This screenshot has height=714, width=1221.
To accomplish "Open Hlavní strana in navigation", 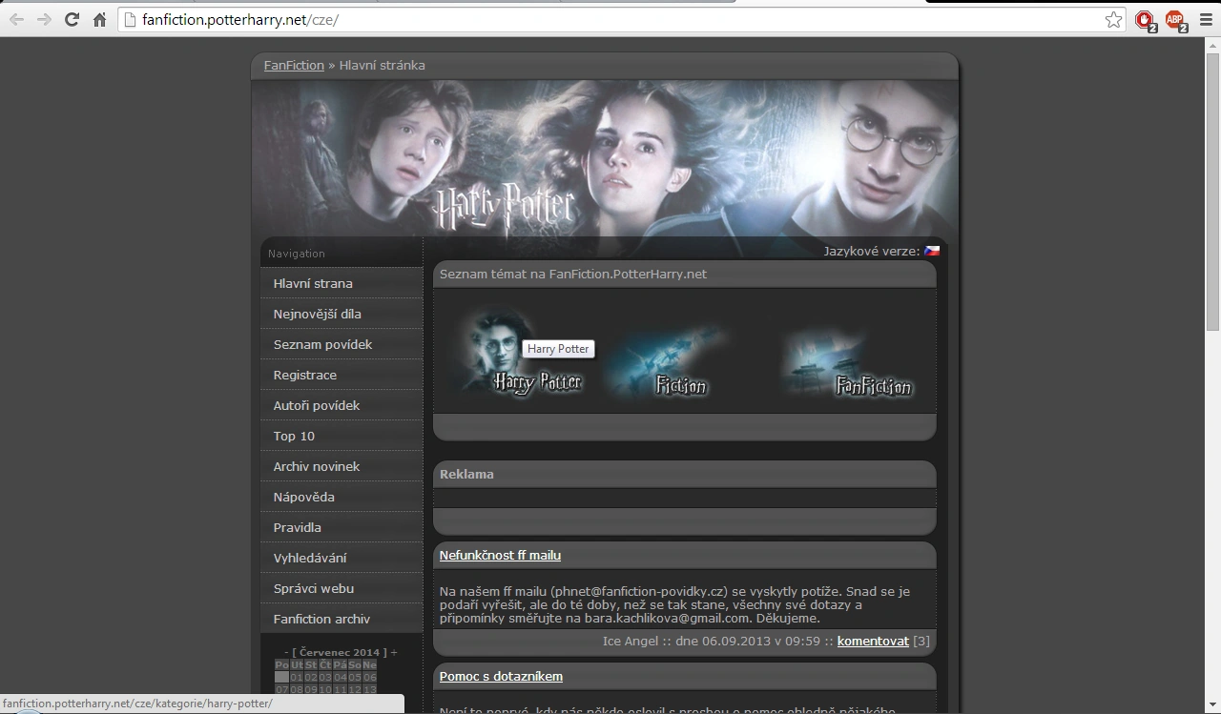I will tap(341, 283).
